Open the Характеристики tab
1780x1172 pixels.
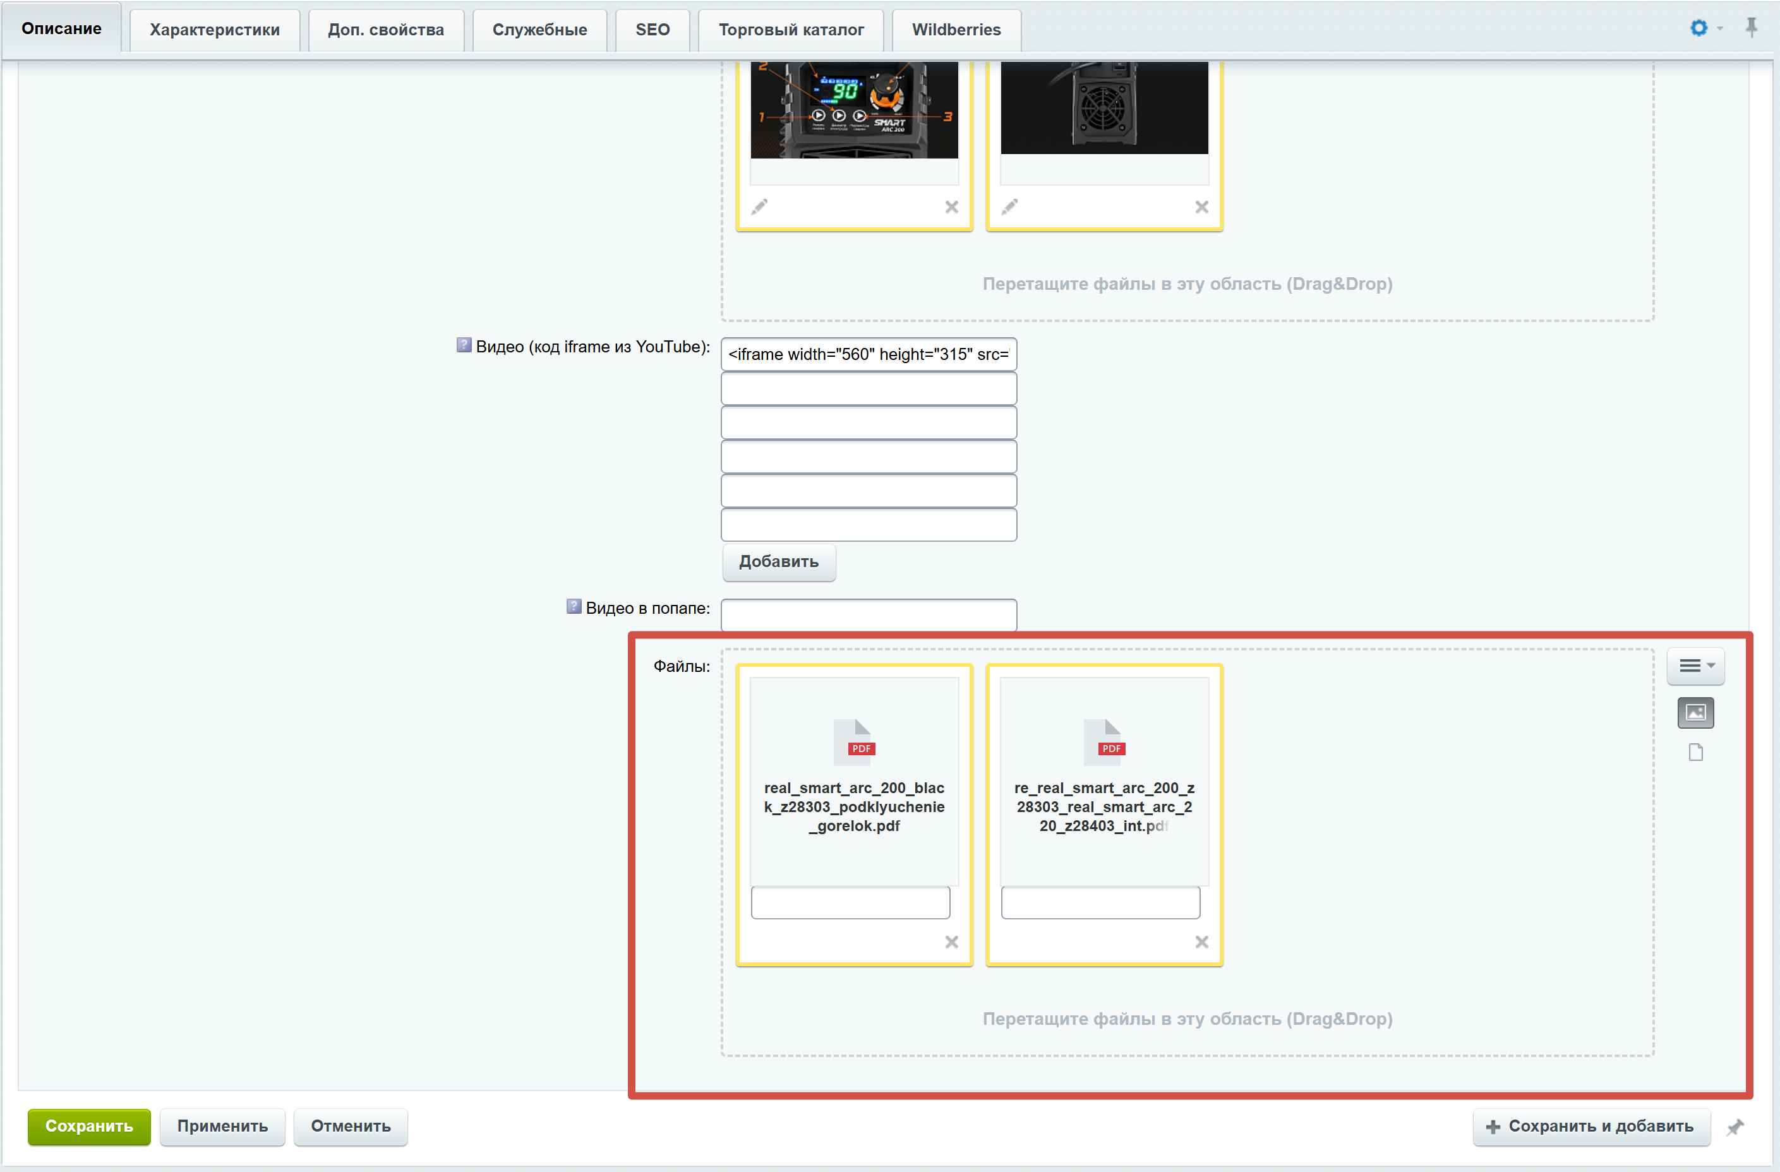215,30
